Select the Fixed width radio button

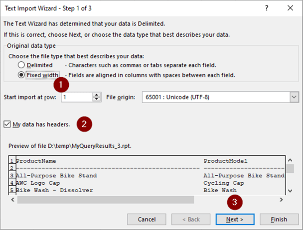[21, 75]
